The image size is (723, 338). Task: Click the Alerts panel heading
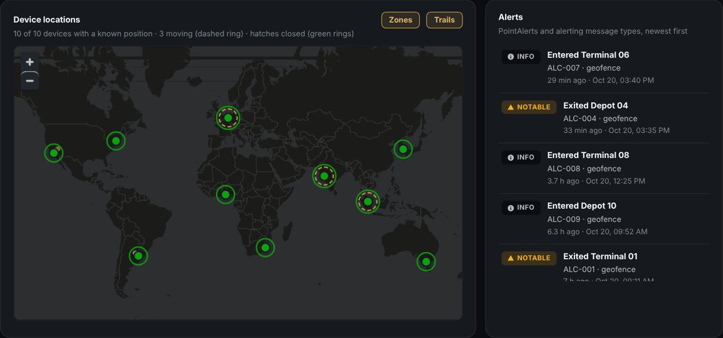pos(510,17)
